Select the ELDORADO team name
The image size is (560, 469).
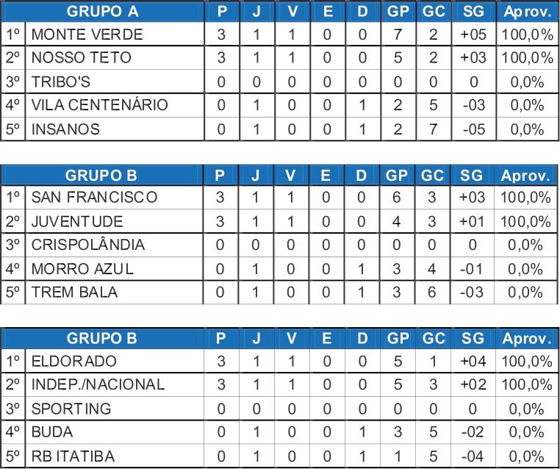coord(74,361)
